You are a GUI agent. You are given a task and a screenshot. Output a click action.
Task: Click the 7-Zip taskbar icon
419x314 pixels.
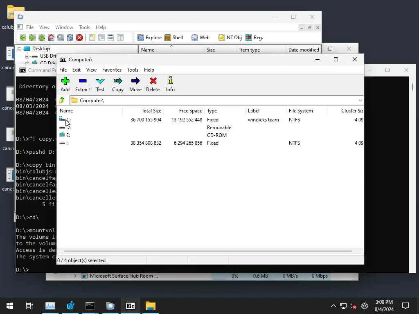click(131, 306)
